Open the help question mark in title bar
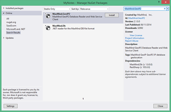The height and width of the screenshot is (112, 171). [x=159, y=2]
